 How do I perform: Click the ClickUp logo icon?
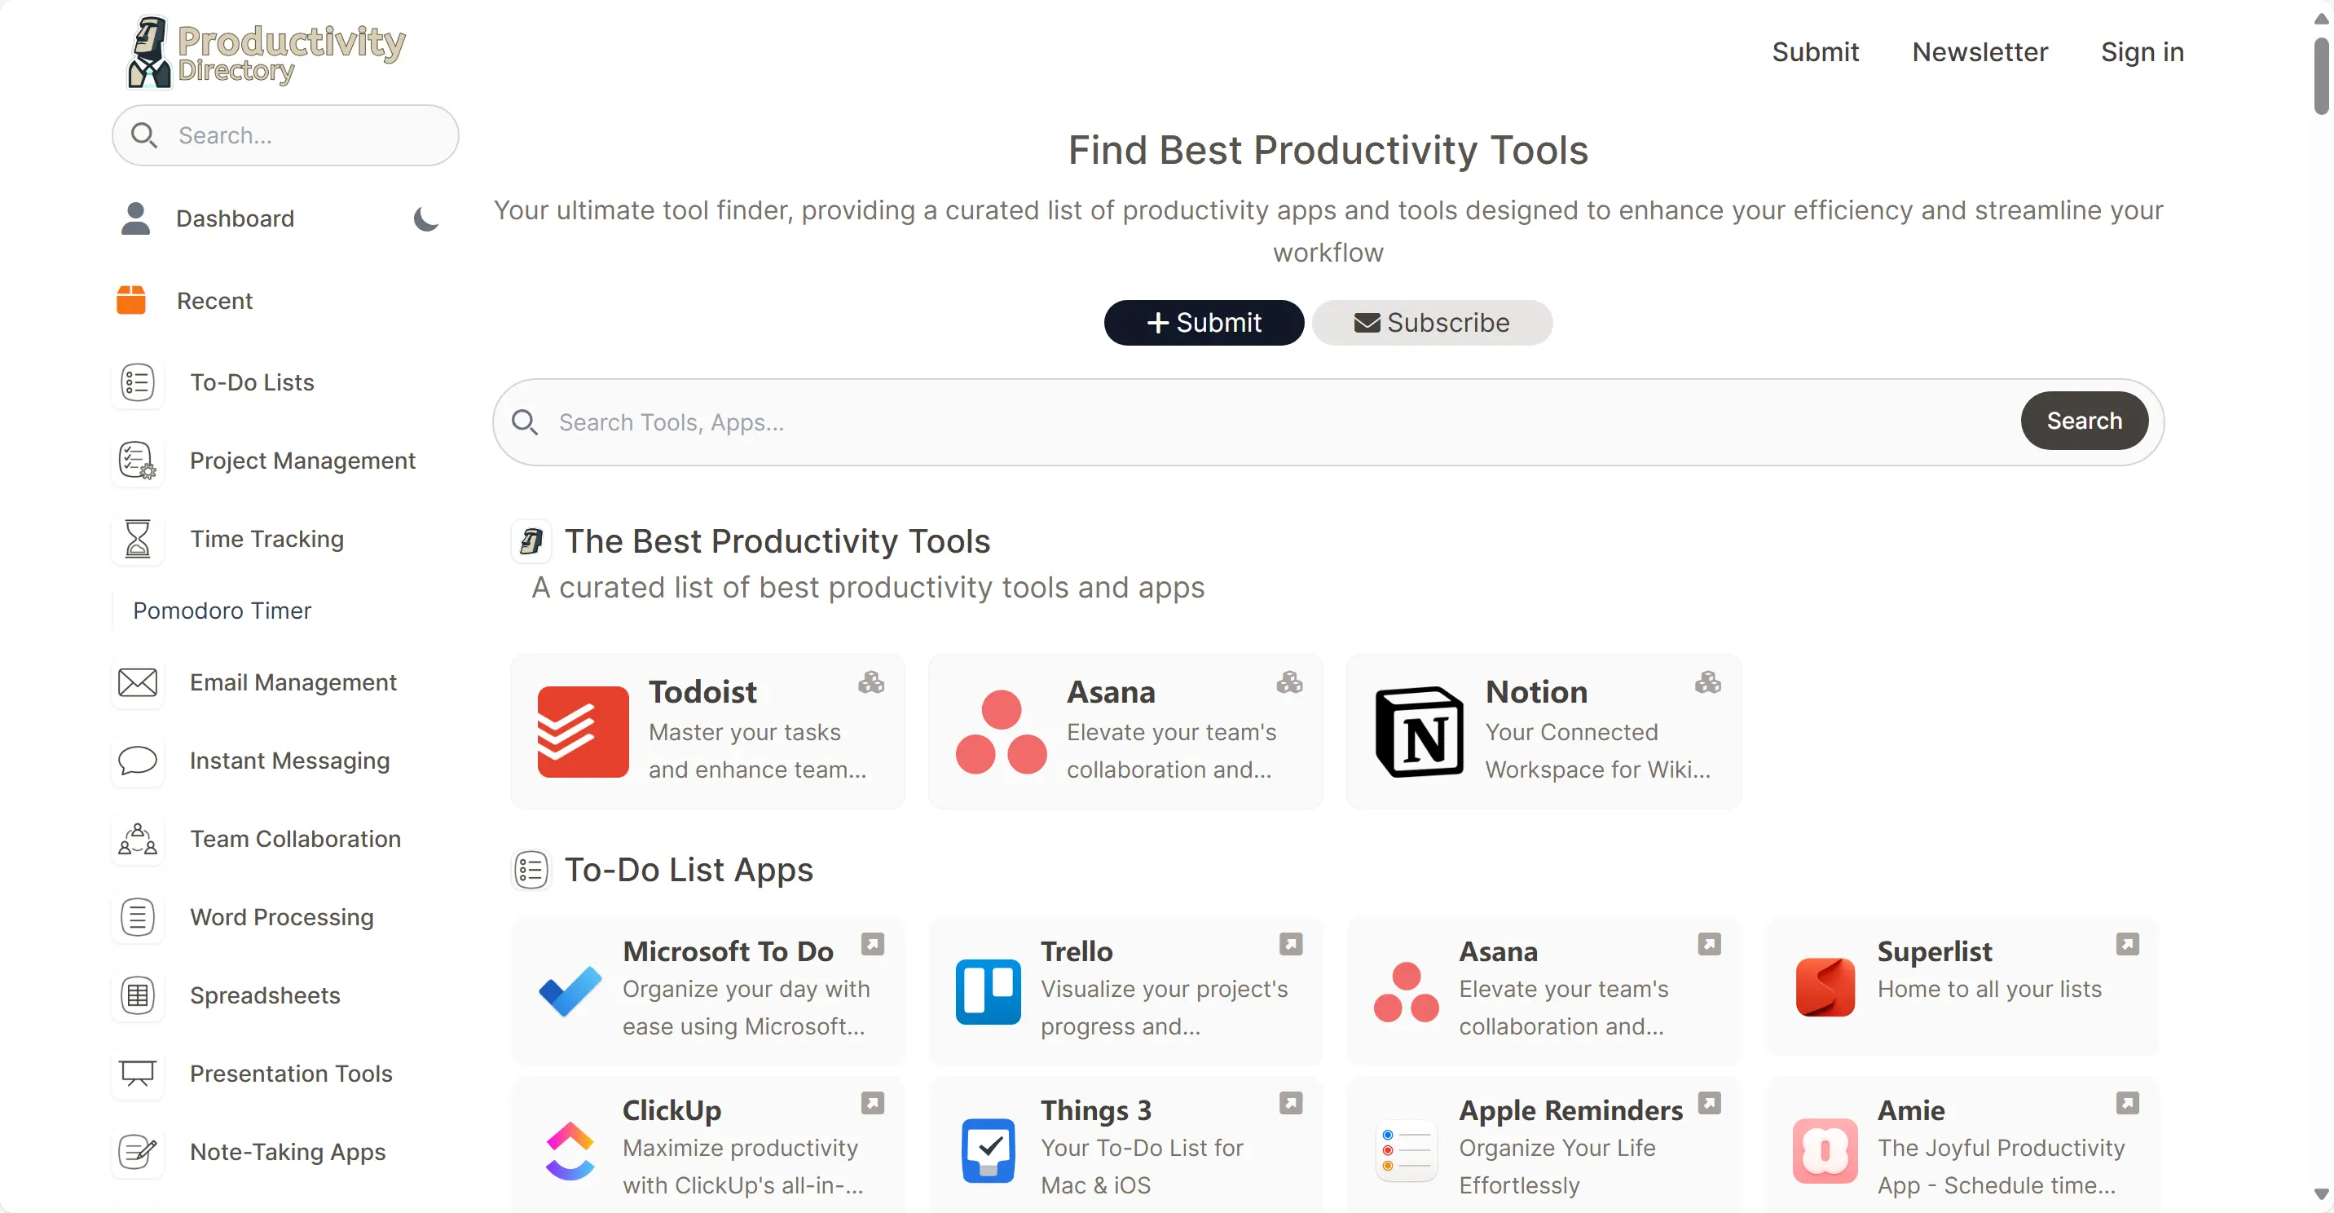click(570, 1151)
